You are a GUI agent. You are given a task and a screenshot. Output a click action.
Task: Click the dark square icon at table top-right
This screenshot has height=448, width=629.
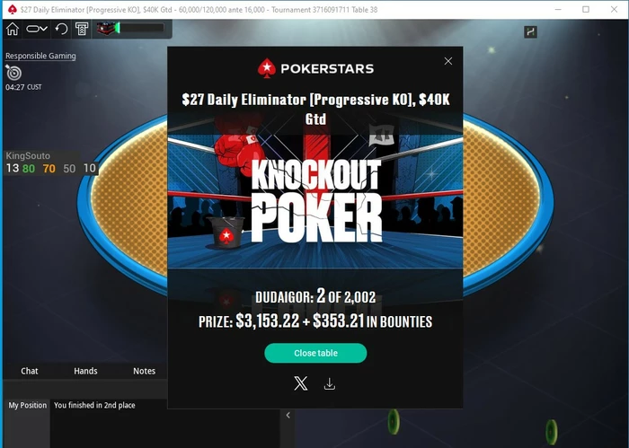531,32
